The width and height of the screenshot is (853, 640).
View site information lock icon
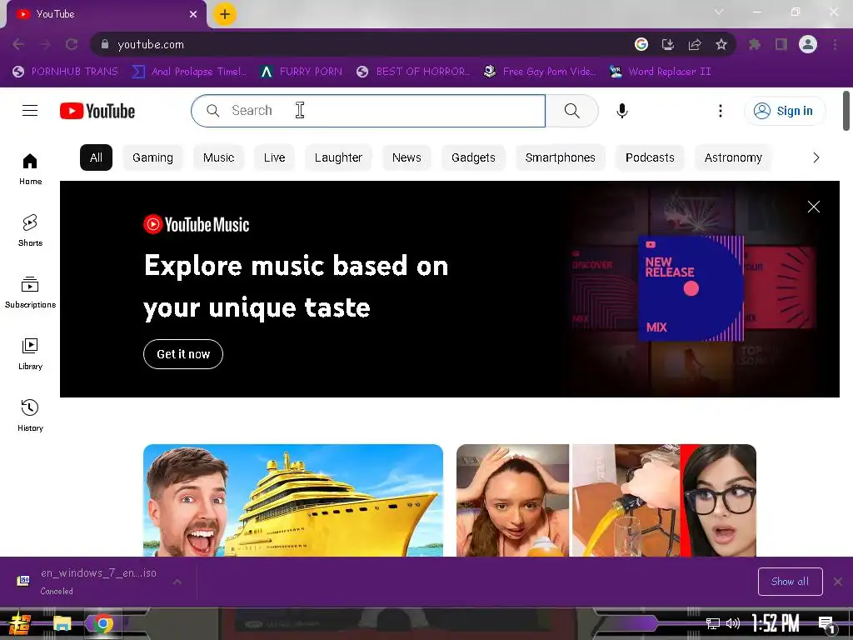pos(105,44)
